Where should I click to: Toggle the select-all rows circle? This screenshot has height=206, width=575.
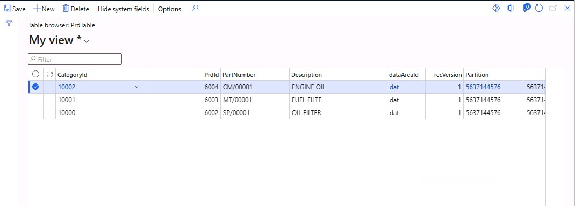pos(35,74)
